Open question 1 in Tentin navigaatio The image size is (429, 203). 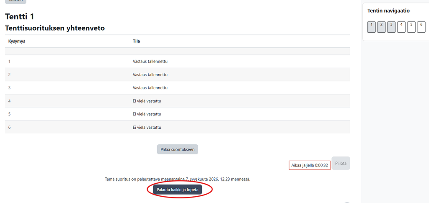pos(371,27)
